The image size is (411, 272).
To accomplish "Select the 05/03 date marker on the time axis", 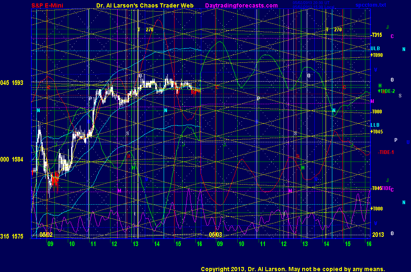I will pos(215,235).
